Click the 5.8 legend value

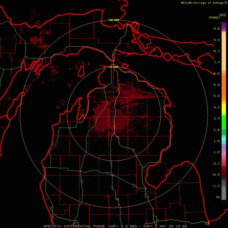217,85
